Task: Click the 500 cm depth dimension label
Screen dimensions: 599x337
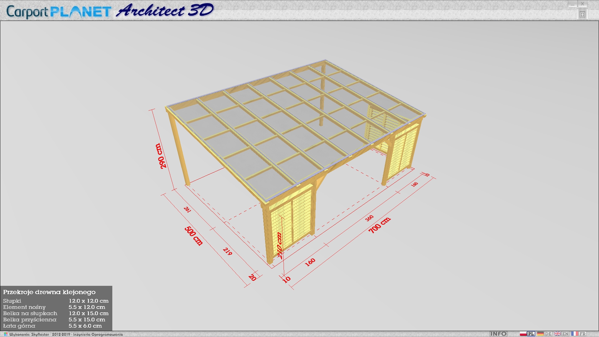Action: (x=193, y=236)
